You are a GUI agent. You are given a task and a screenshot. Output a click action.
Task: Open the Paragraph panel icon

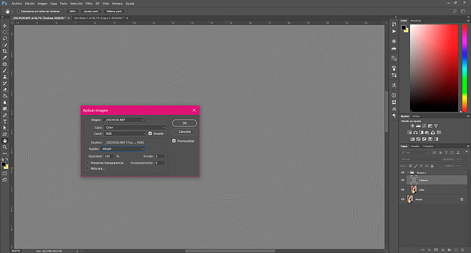click(394, 116)
